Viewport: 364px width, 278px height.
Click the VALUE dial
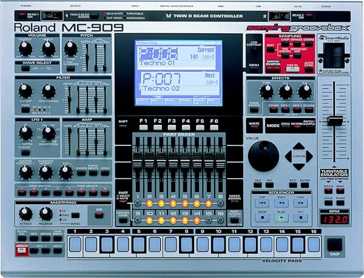coord(263,156)
